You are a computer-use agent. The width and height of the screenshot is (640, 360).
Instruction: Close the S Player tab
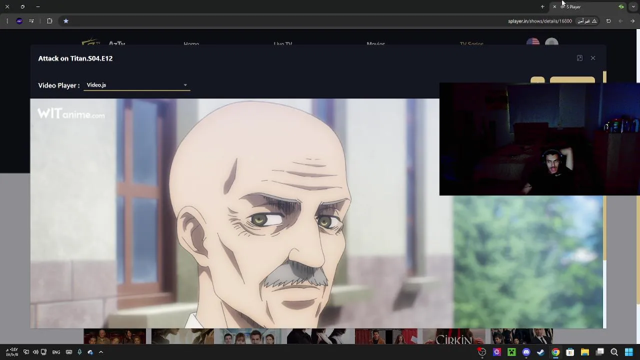tap(554, 6)
